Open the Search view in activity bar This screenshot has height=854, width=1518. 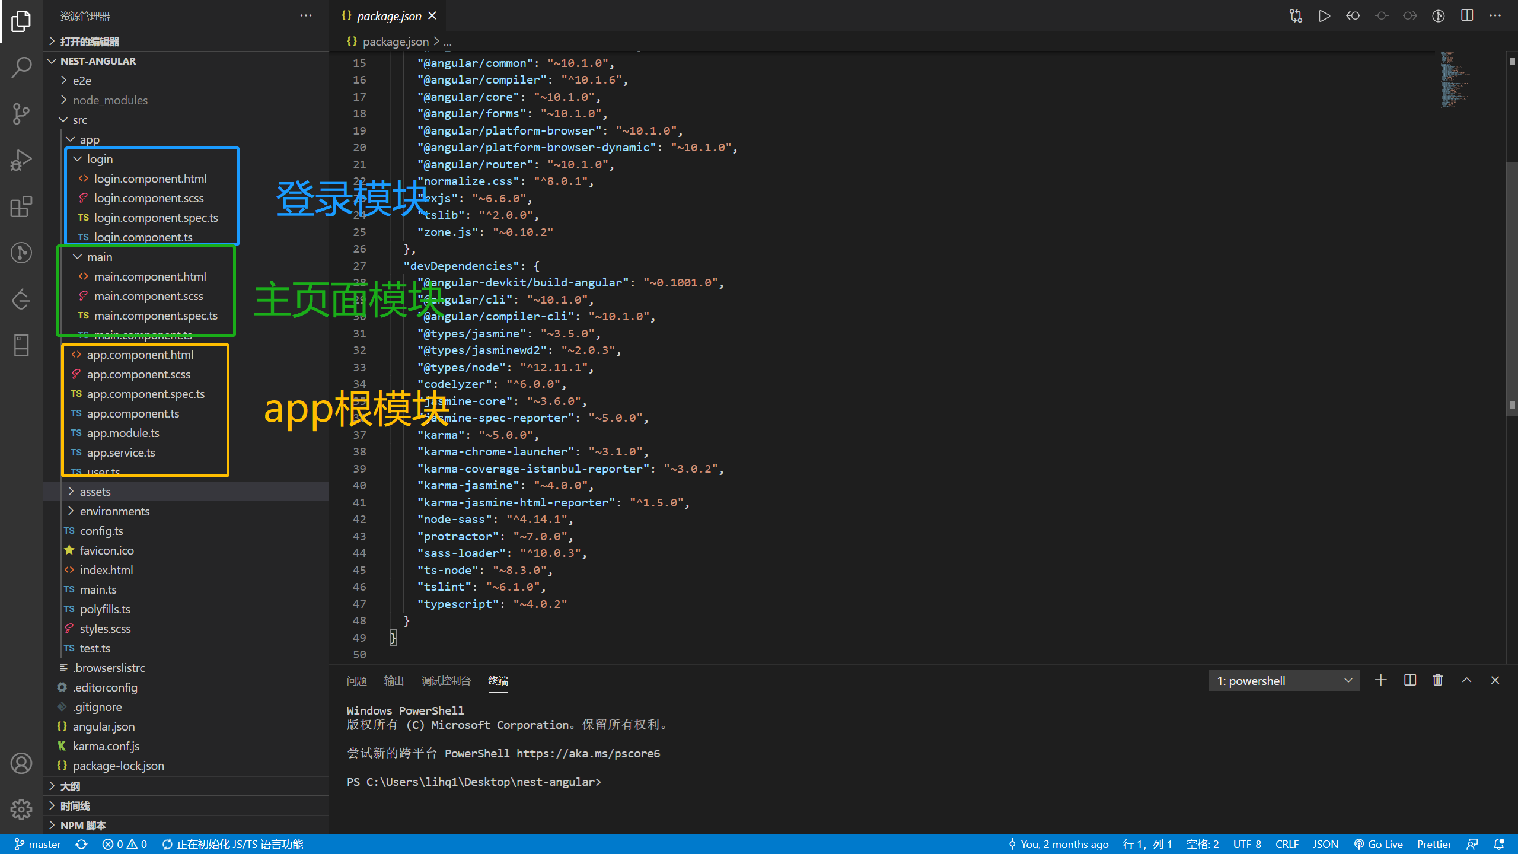tap(21, 67)
